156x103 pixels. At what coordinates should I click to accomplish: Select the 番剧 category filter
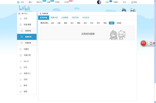coord(66,23)
